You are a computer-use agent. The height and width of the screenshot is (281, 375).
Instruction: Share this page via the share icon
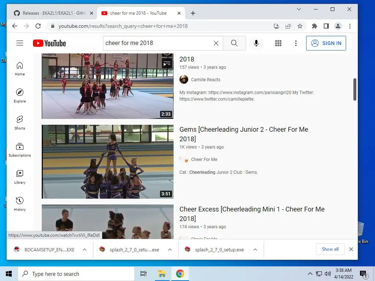pos(288,26)
